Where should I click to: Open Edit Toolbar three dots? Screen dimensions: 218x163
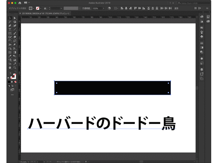tap(12, 95)
